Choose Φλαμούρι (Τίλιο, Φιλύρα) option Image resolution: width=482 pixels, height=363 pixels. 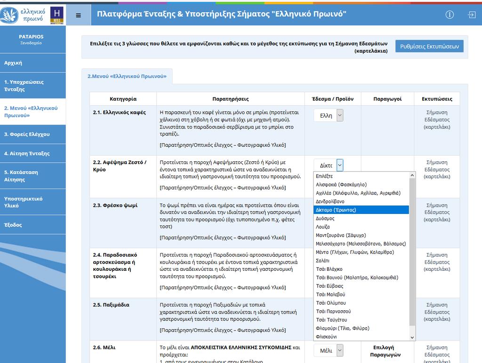coord(361,328)
